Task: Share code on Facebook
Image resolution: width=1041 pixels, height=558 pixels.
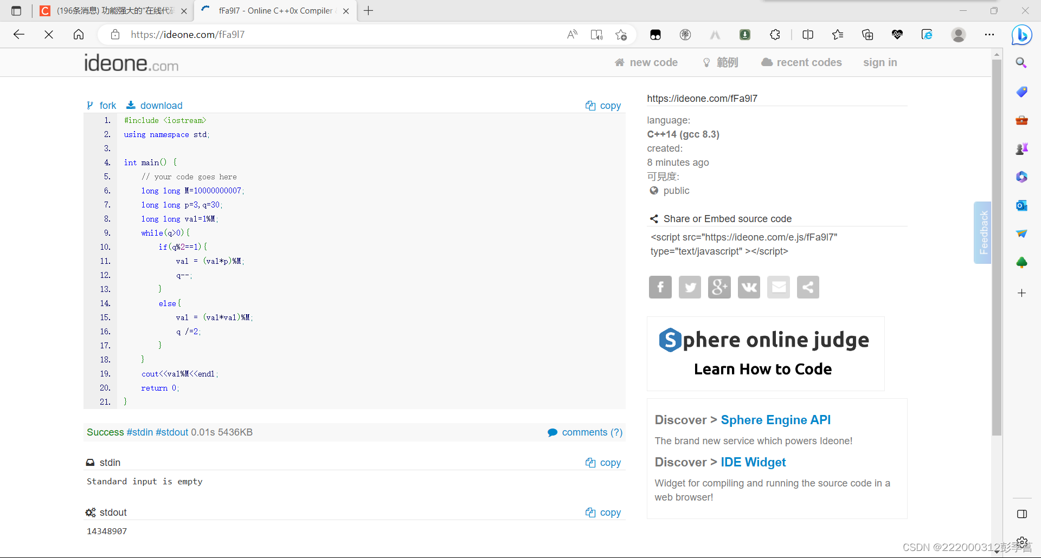Action: 660,287
